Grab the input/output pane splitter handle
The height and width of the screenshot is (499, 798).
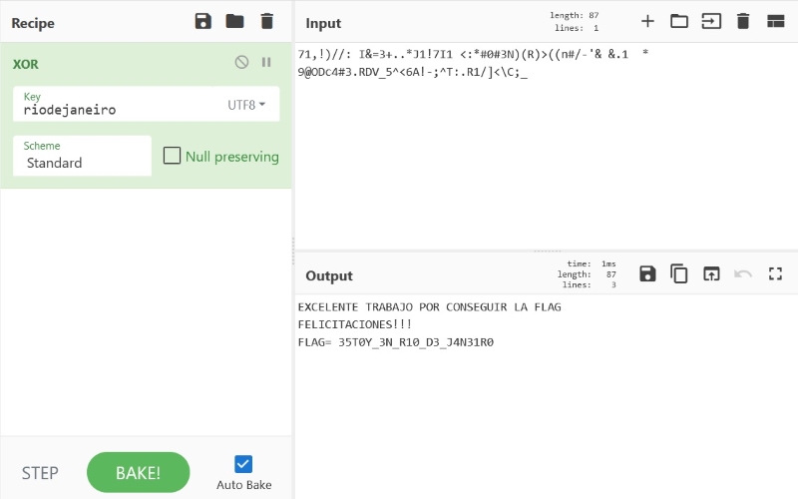click(x=547, y=251)
